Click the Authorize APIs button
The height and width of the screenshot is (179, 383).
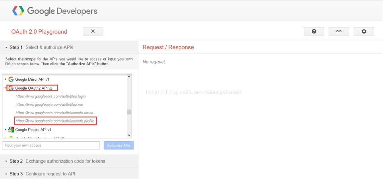tap(119, 145)
